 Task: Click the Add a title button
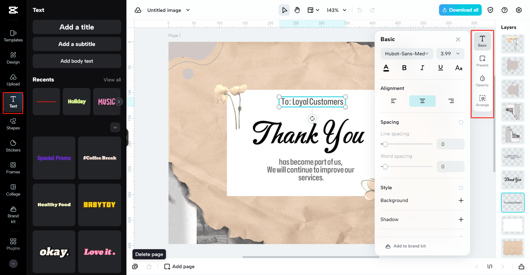click(x=76, y=27)
